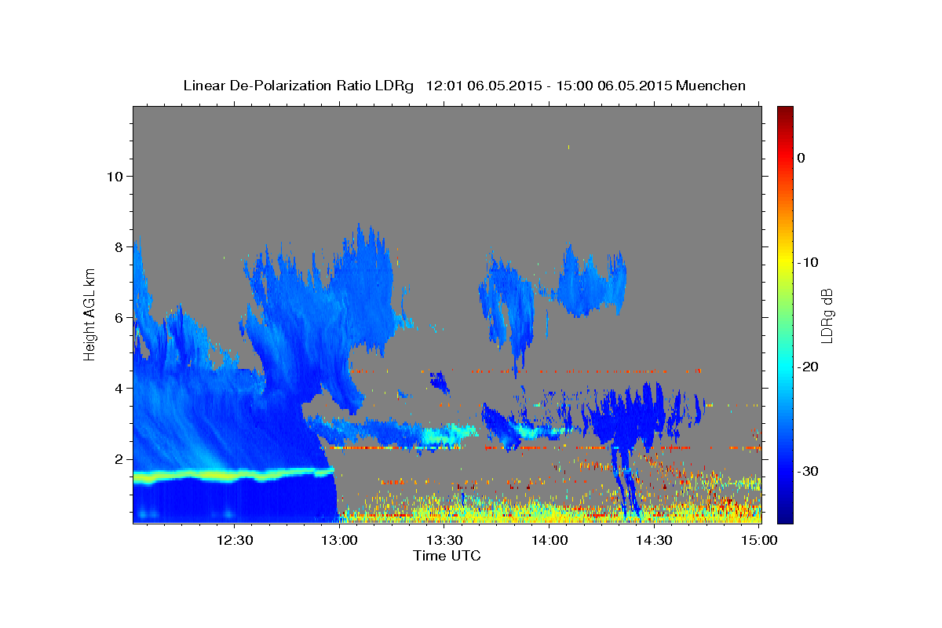The width and height of the screenshot is (942, 628).
Task: Click the height tick label '4'
Action: click(x=121, y=389)
